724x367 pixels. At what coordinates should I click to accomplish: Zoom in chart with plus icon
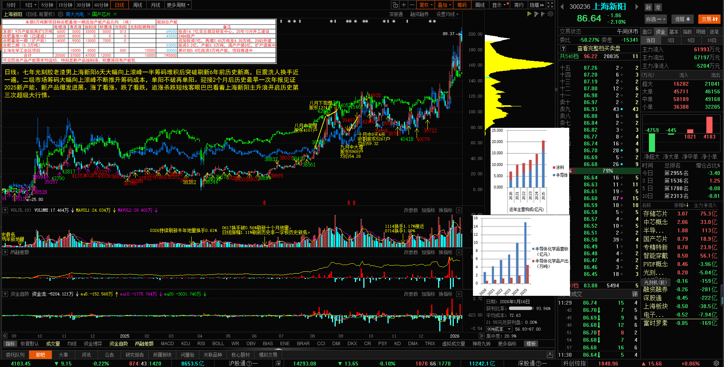(404, 5)
